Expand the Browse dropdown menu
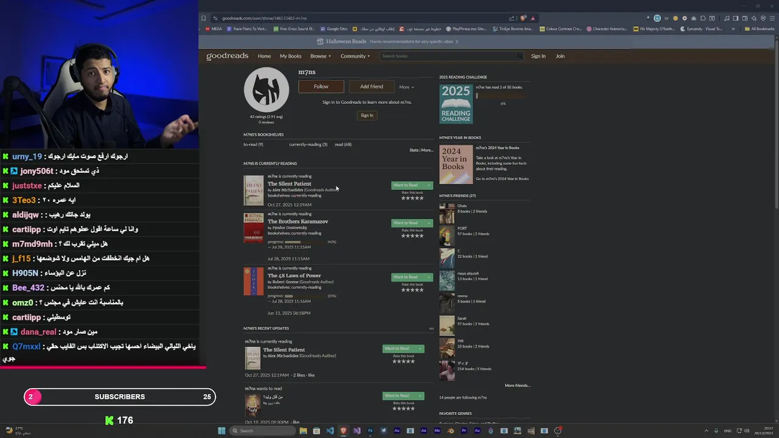This screenshot has width=779, height=438. click(321, 56)
